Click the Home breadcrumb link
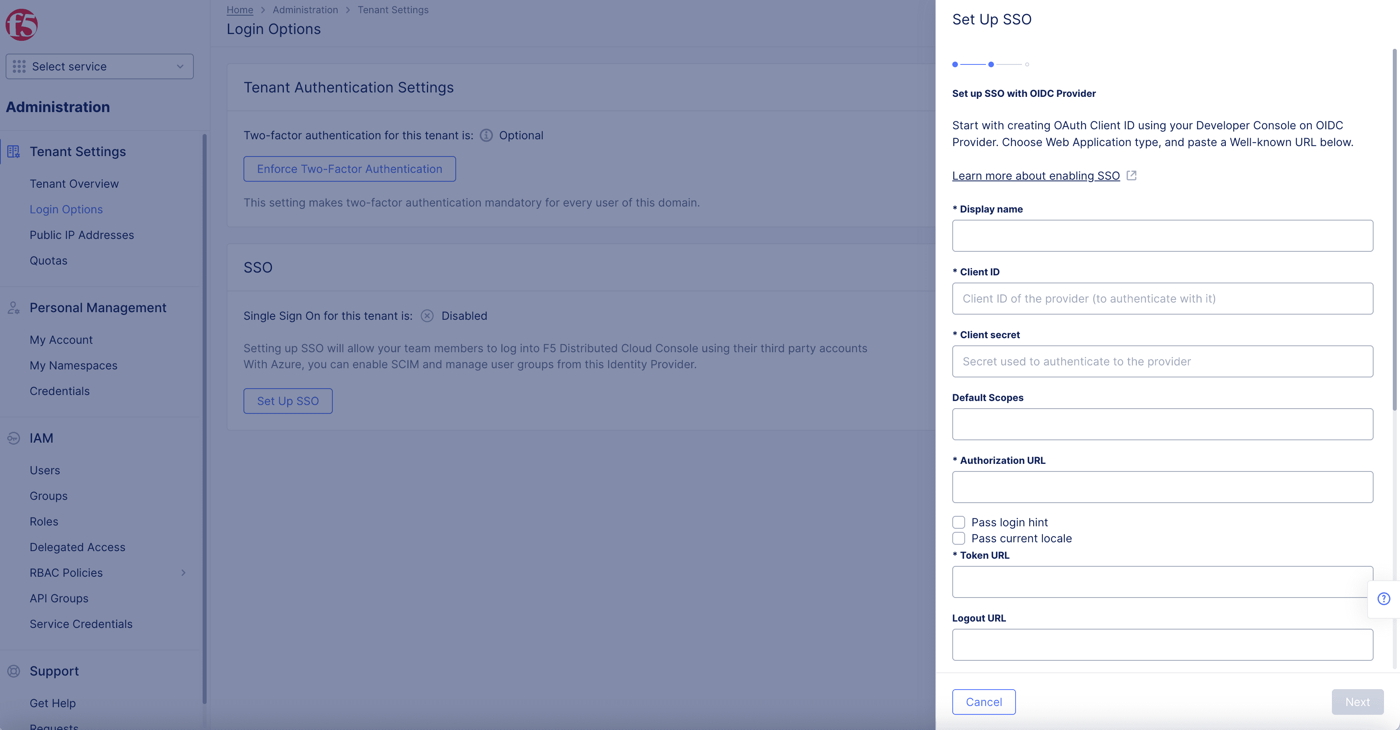The width and height of the screenshot is (1400, 730). click(239, 10)
